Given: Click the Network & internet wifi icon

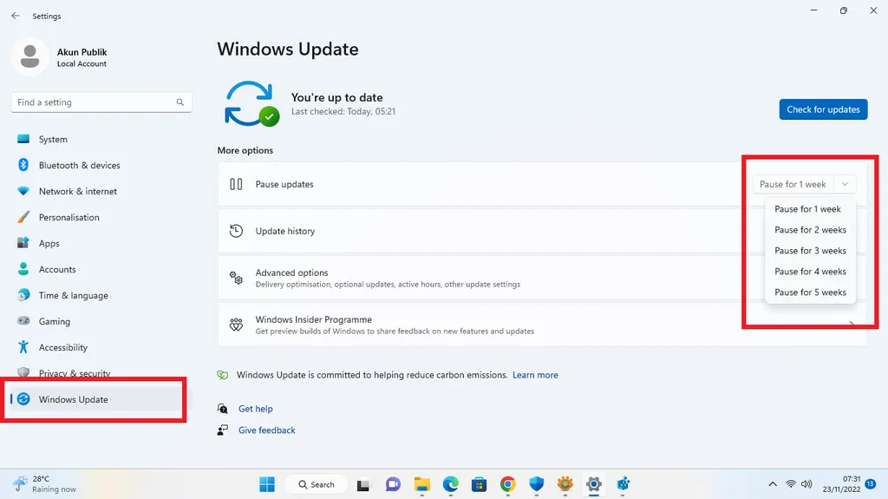Looking at the screenshot, I should point(23,191).
